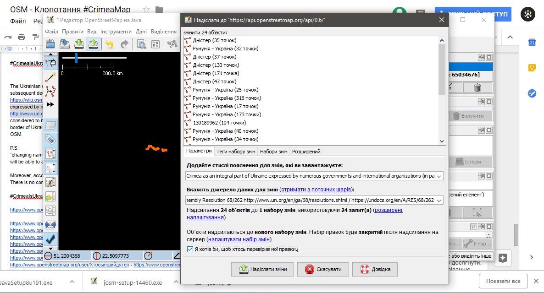Toggle the Validation results checkmark icon
The height and width of the screenshot is (293, 544).
pos(50,239)
